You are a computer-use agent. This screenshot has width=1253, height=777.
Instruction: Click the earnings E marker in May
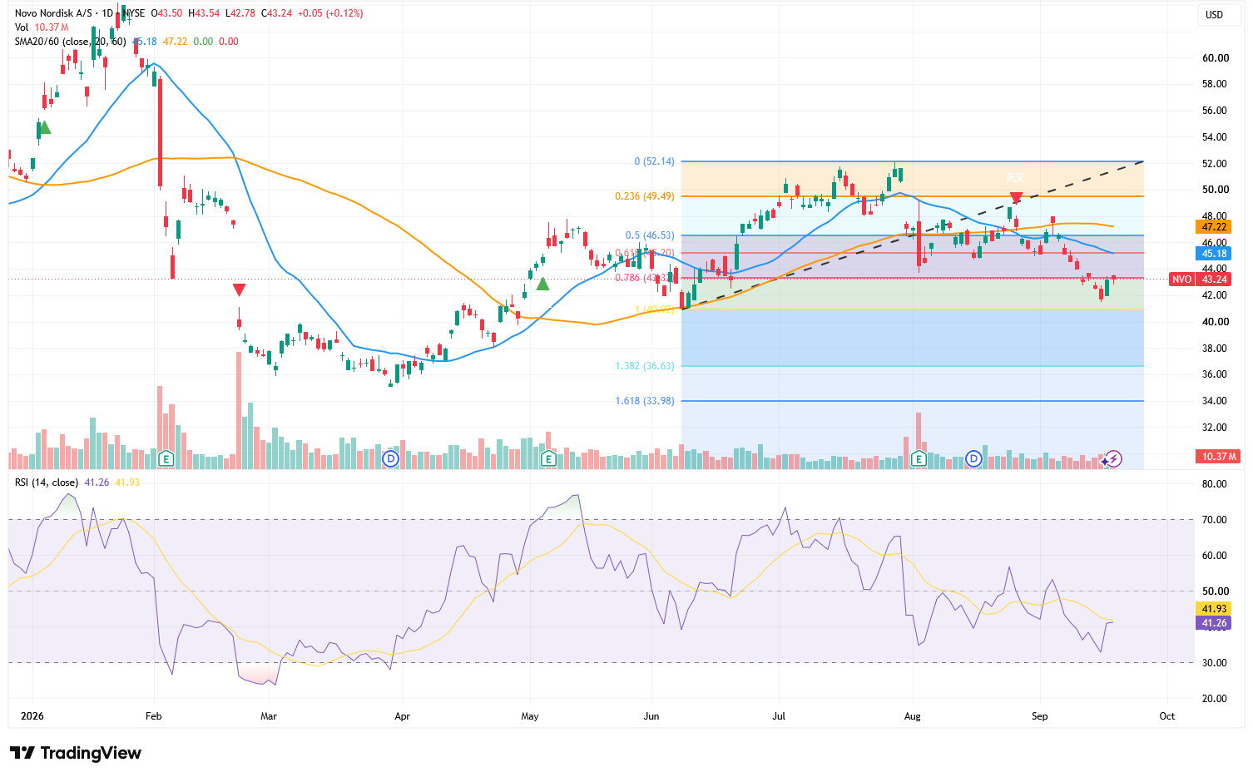point(548,458)
